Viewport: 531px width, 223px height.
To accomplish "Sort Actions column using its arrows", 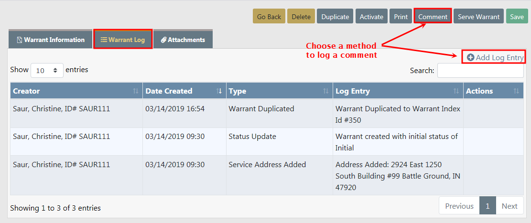I will [x=516, y=91].
